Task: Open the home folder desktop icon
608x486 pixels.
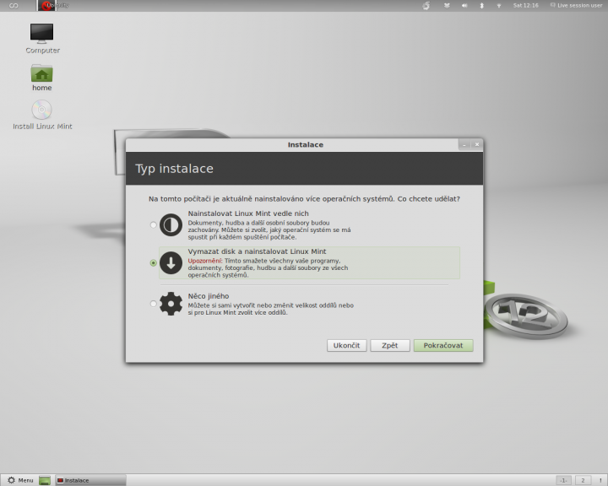Action: pos(42,78)
